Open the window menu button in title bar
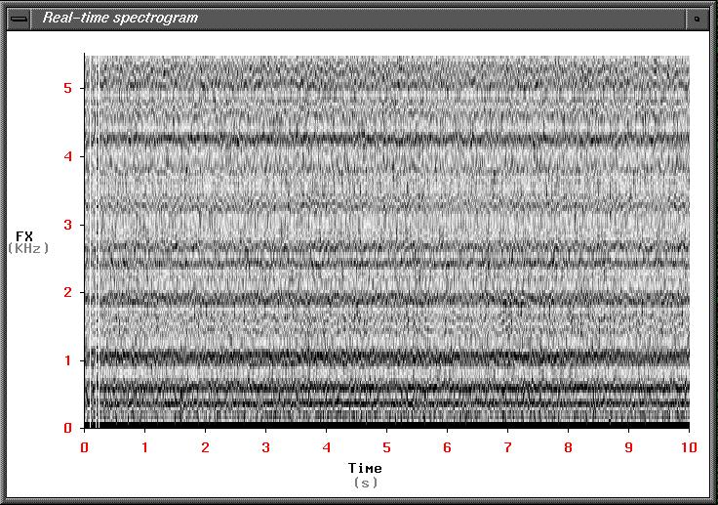Screen dimensions: 718x505 click(19, 18)
